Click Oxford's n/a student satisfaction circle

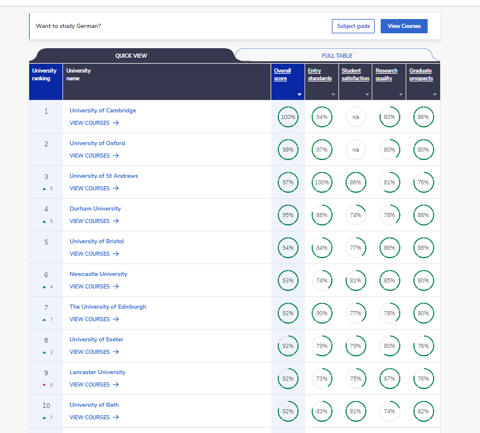tap(356, 150)
